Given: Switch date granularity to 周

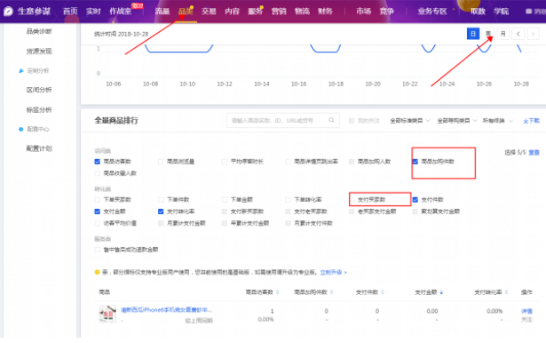Looking at the screenshot, I should 488,34.
